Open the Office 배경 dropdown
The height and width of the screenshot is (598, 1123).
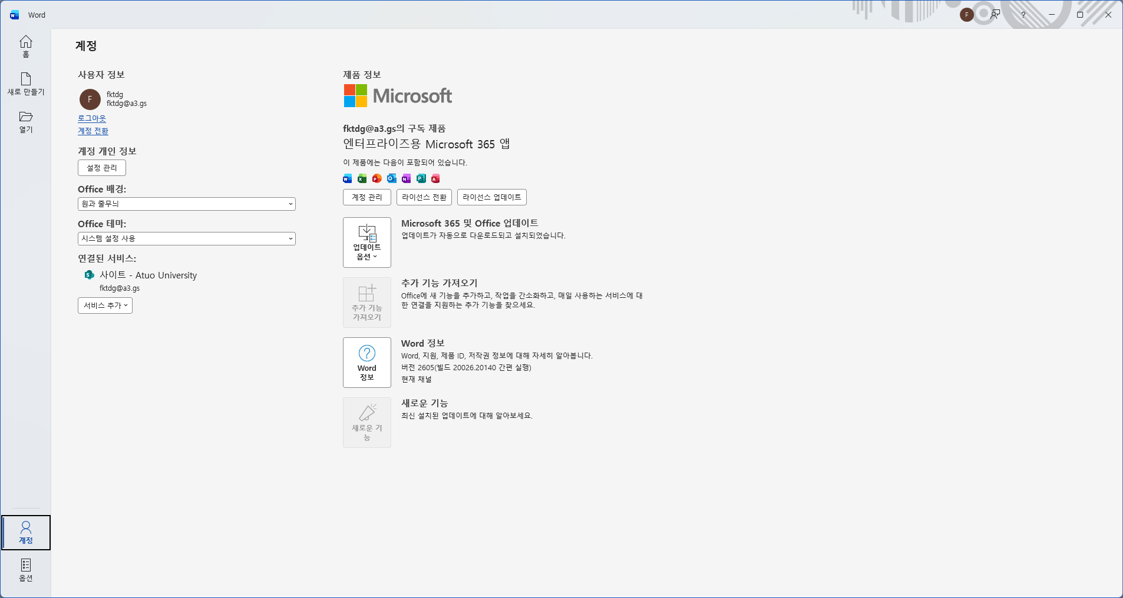[x=187, y=204]
